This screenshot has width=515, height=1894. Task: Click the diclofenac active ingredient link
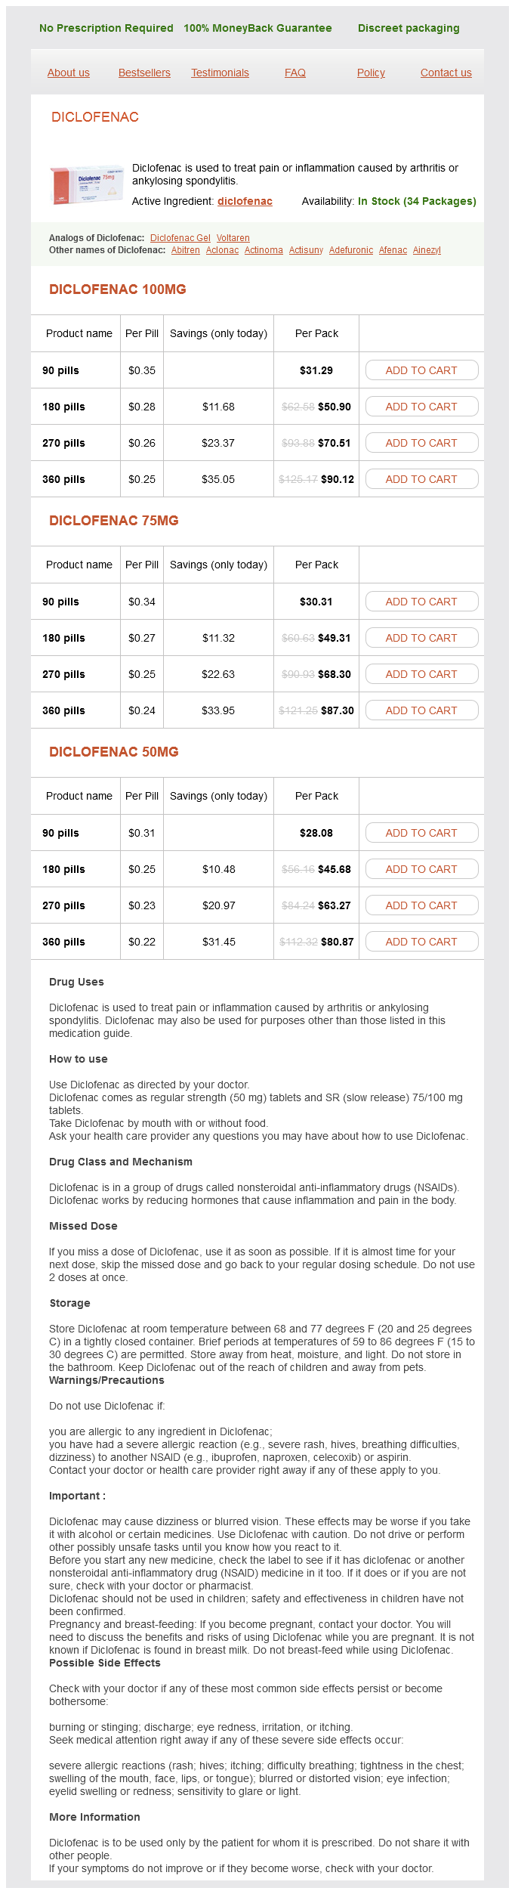coord(245,201)
